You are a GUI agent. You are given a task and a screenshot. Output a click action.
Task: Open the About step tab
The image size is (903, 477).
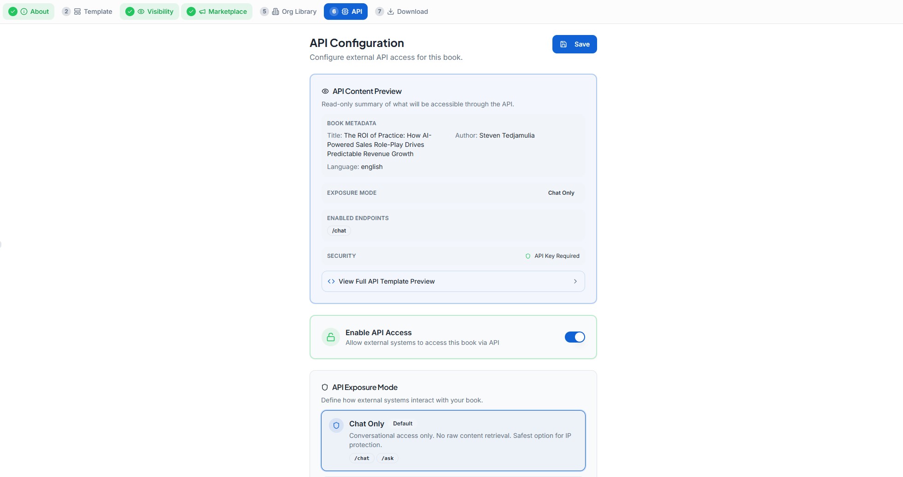[29, 12]
